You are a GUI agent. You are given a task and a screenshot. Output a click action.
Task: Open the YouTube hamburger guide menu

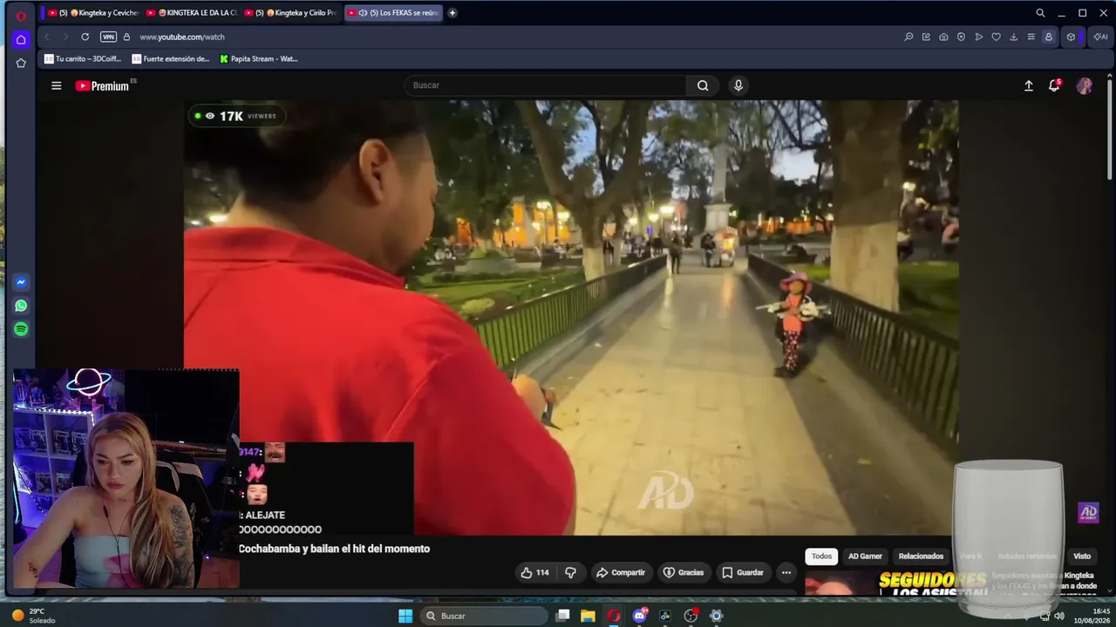tap(57, 85)
